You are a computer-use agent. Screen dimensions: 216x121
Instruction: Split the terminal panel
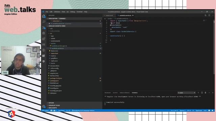click(202, 93)
